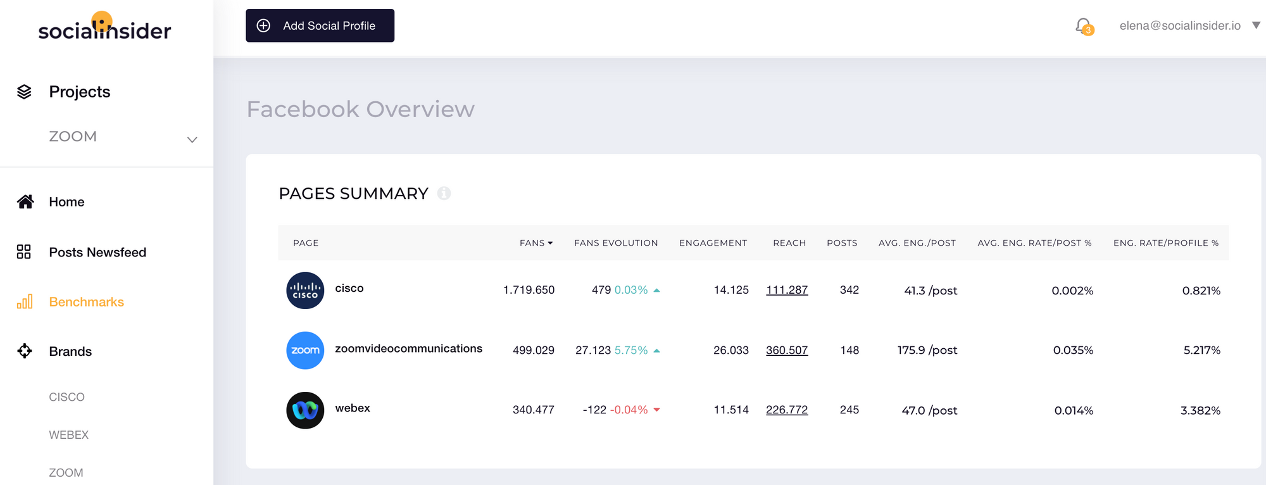Select the WEBEX brand item
1266x485 pixels.
coord(68,435)
